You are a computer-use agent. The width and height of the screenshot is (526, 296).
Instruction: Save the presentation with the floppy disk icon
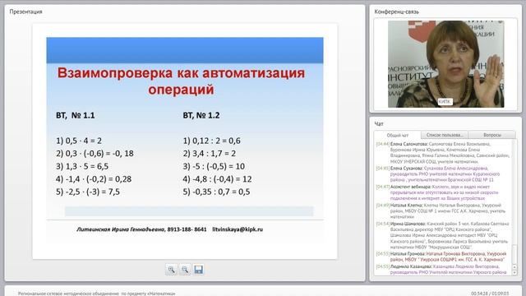[198, 270]
